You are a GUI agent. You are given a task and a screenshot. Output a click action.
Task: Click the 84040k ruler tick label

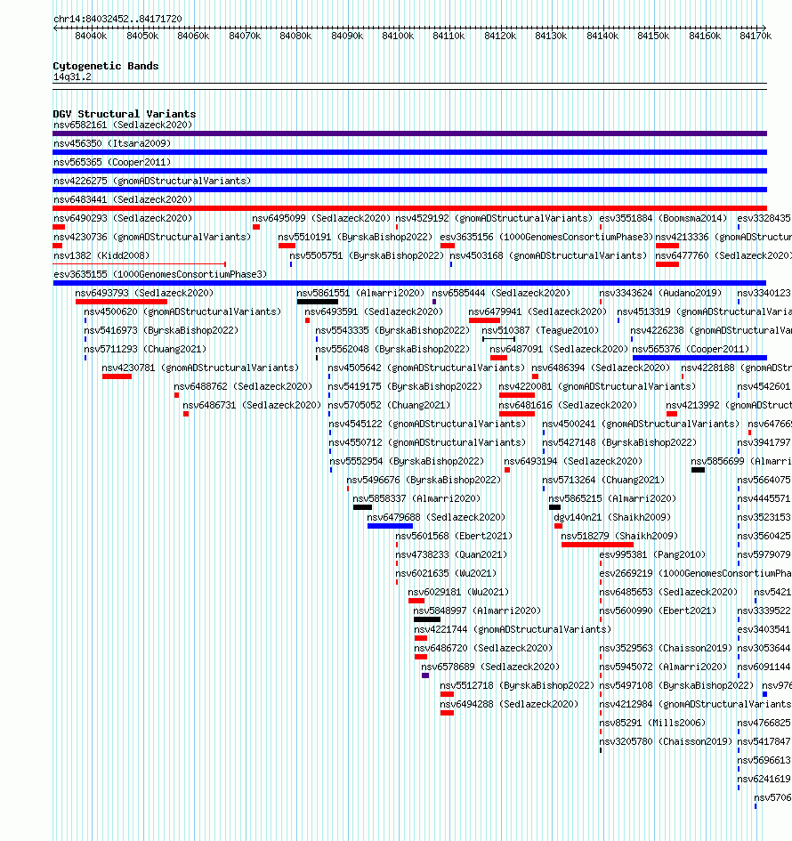coord(91,36)
